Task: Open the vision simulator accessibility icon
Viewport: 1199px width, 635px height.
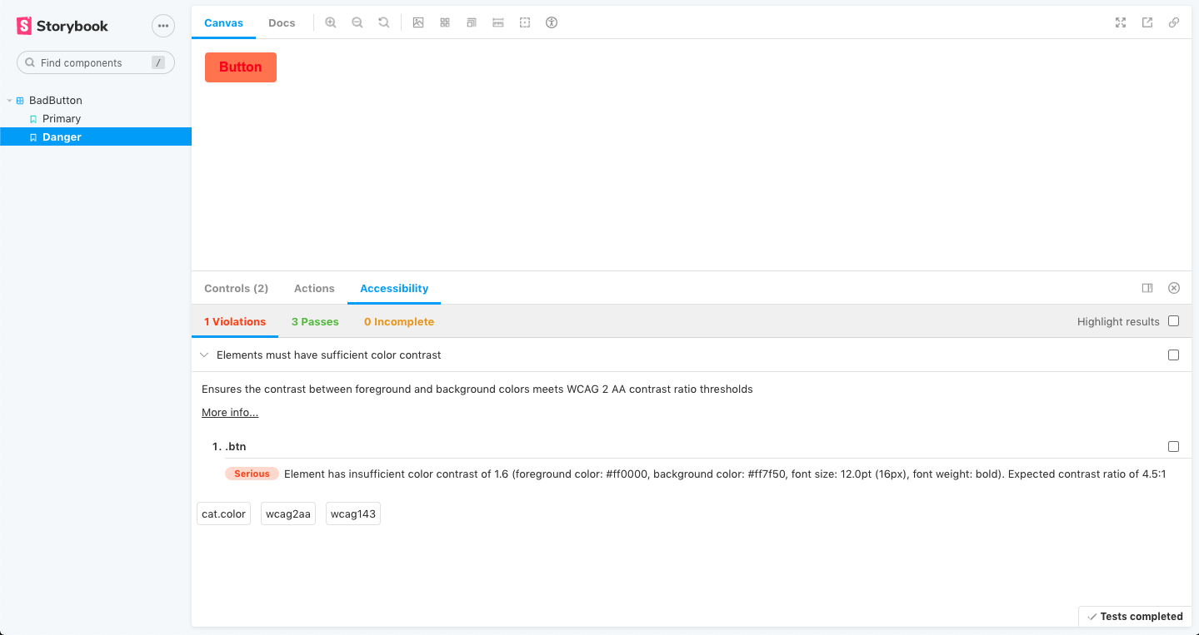Action: pos(552,22)
